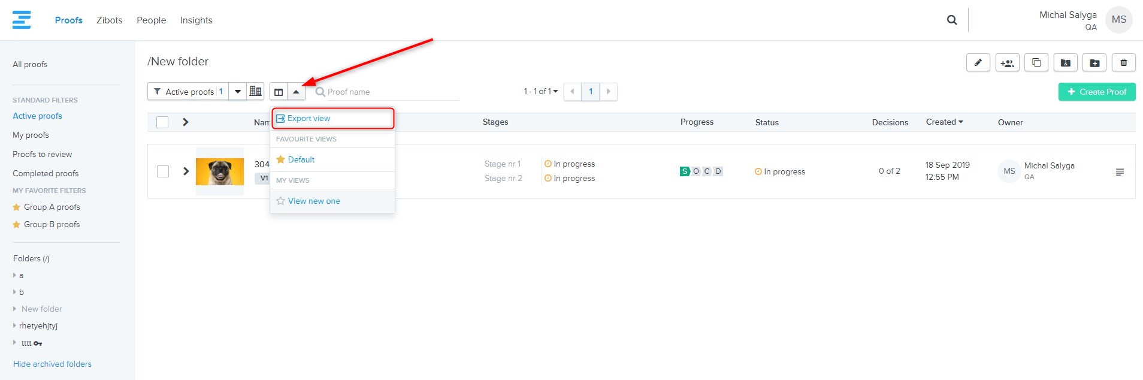Viewport: 1143px width, 380px height.
Task: Click the Create Proof button
Action: (1096, 92)
